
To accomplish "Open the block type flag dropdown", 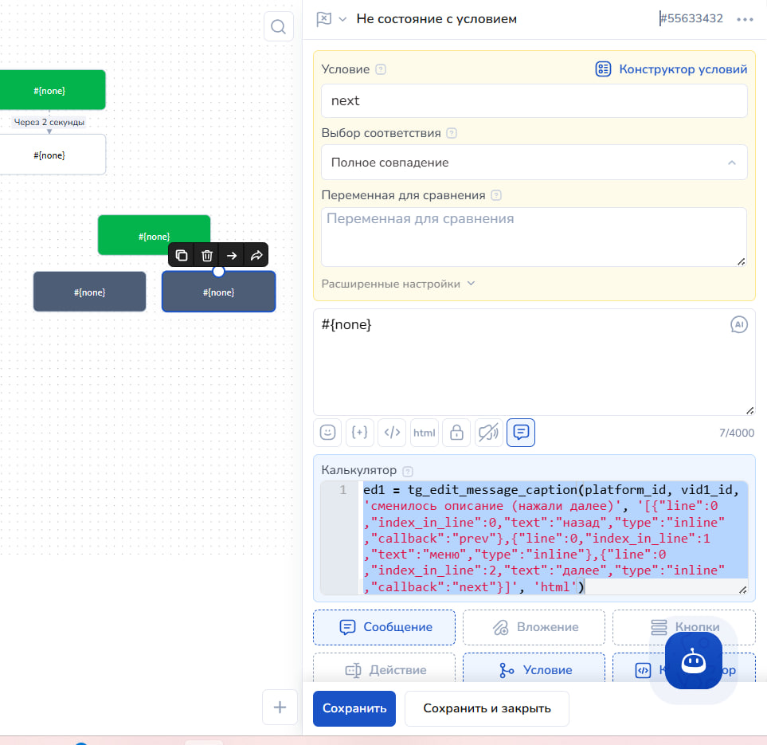I will click(x=331, y=19).
